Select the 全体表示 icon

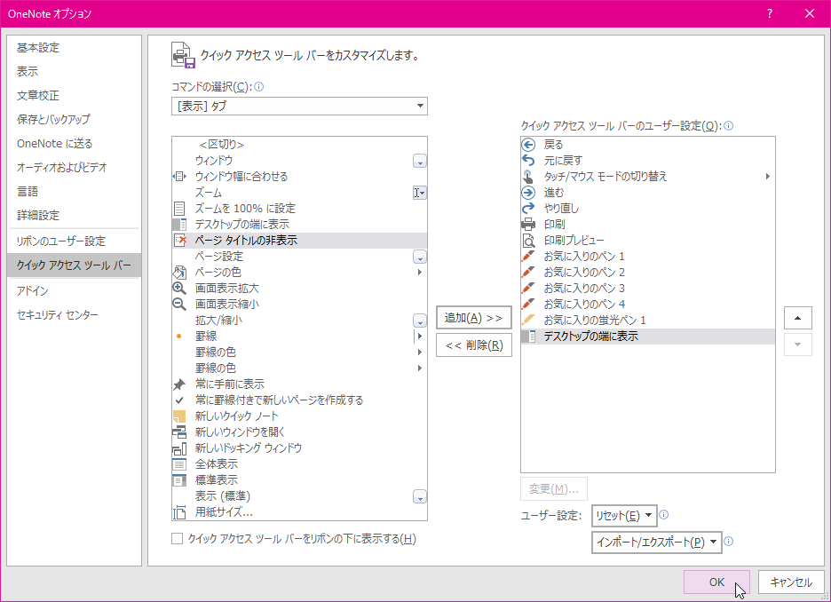(179, 464)
